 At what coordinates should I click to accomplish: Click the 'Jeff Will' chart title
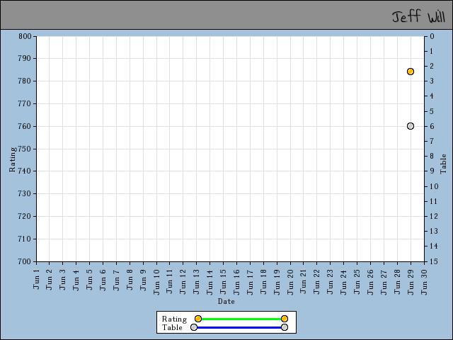[x=418, y=16]
